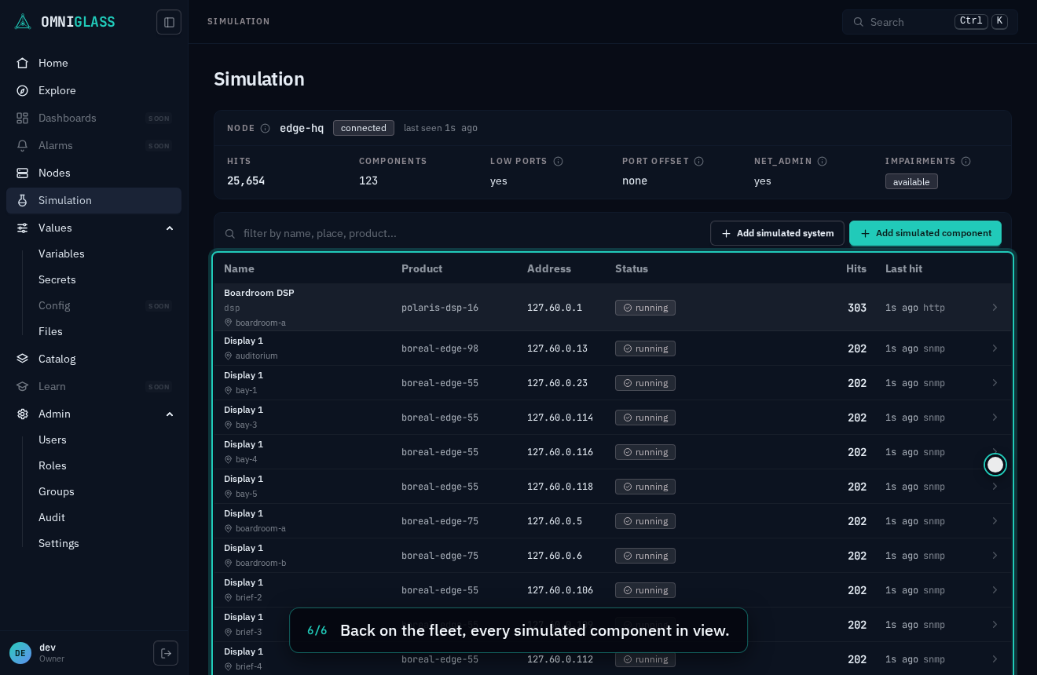Viewport: 1037px width, 675px height.
Task: Click Add simulated system button
Action: (777, 233)
